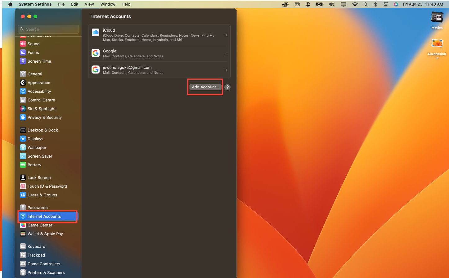Click the Add Account button
The height and width of the screenshot is (278, 449).
pos(205,87)
